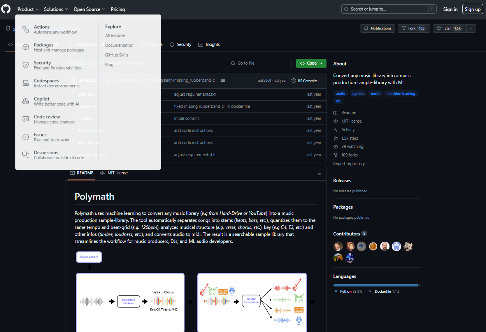Expand the Open Source dropdown
The height and width of the screenshot is (332, 486).
point(89,9)
